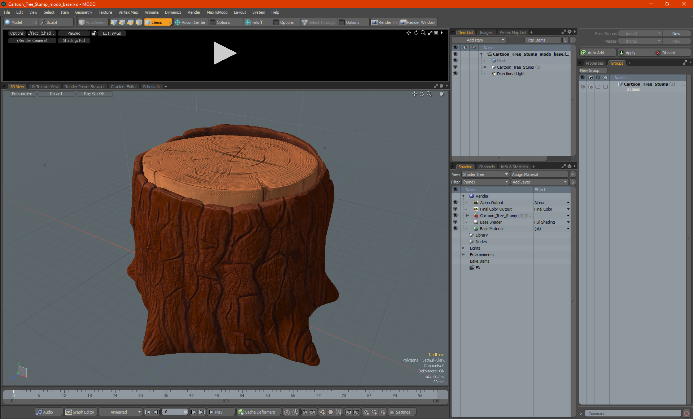Switch to Channels tab

click(x=486, y=167)
